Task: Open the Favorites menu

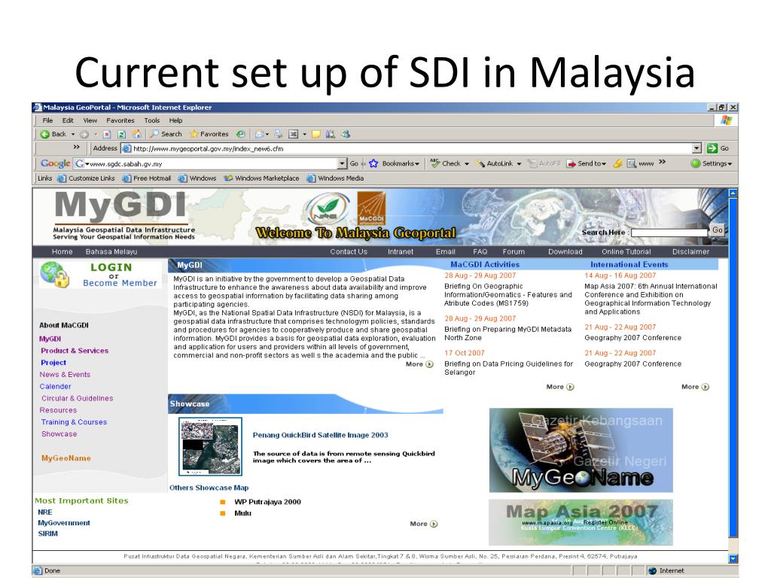Action: pos(120,120)
